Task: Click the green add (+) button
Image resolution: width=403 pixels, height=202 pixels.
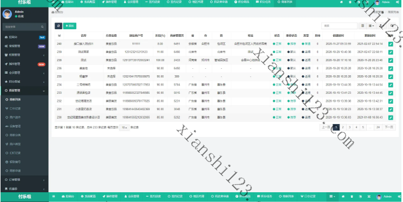Action: click(x=70, y=26)
